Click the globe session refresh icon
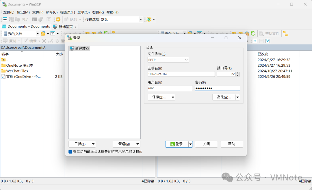The height and width of the screenshot is (190, 312). coord(149,19)
